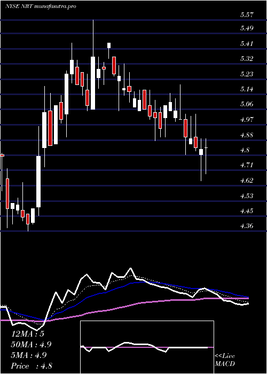Click the 50MA : 4.9 legend entry
The image size is (267, 374).
click(x=32, y=345)
